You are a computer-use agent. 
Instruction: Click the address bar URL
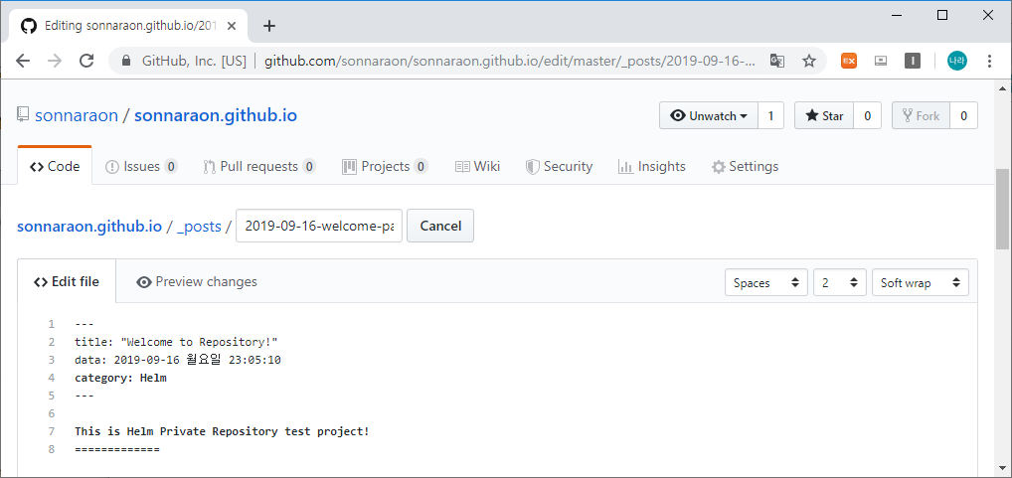[x=509, y=62]
